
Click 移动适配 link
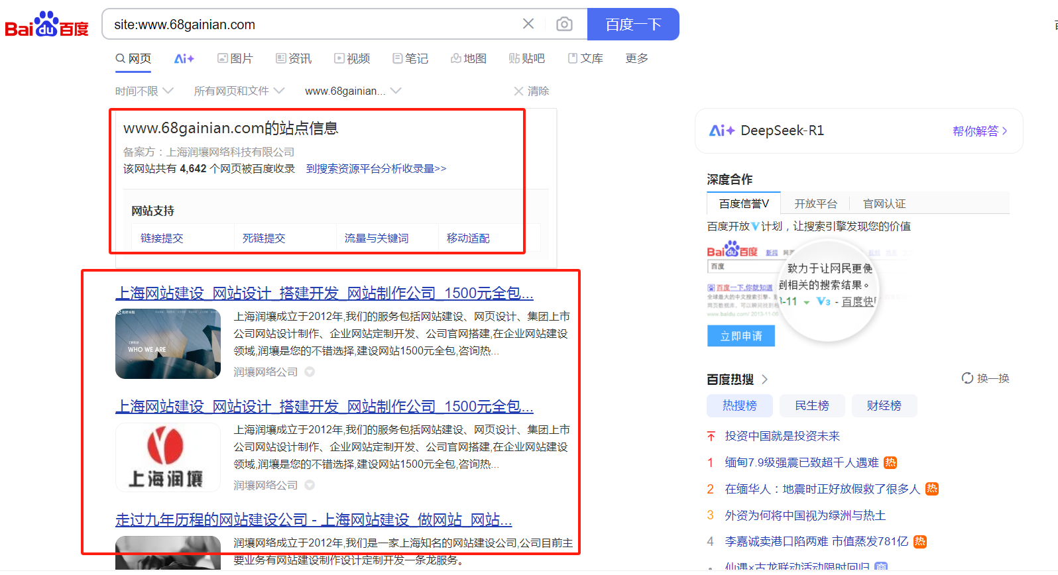(x=468, y=238)
